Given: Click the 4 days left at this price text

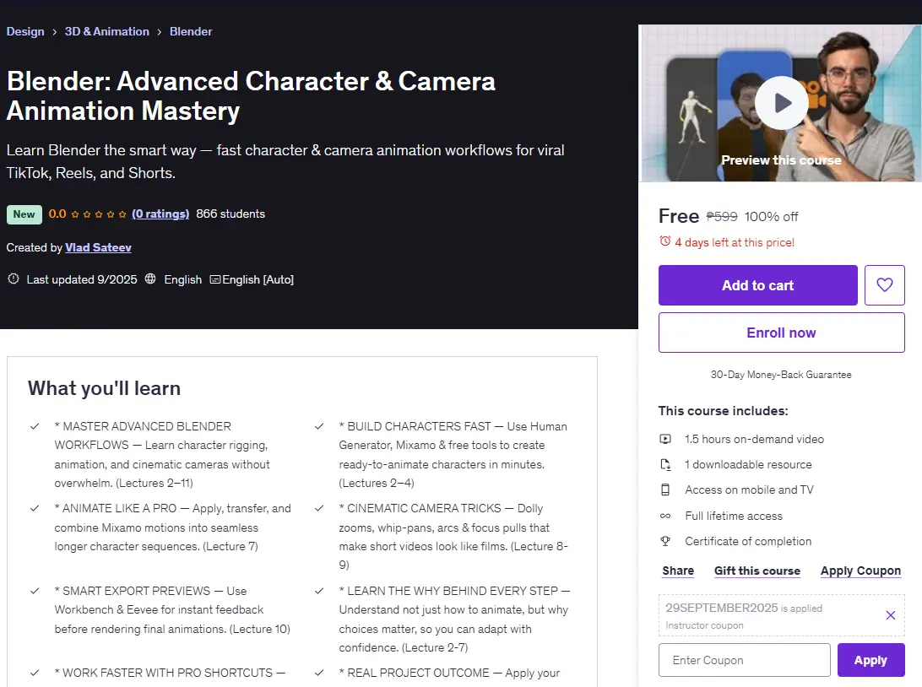Looking at the screenshot, I should pyautogui.click(x=735, y=242).
